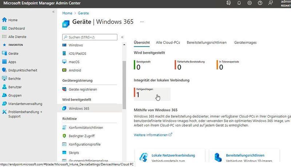The width and height of the screenshot is (291, 167).
Task: Open Lokale Netzwerkverbindung card link
Action: [x=174, y=155]
